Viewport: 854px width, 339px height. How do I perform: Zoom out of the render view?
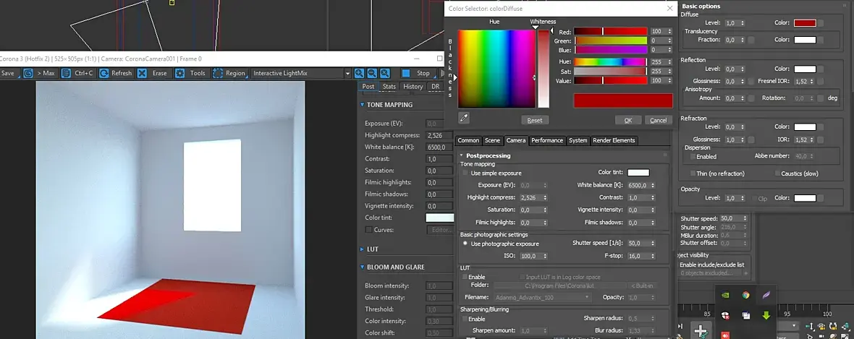(x=372, y=73)
